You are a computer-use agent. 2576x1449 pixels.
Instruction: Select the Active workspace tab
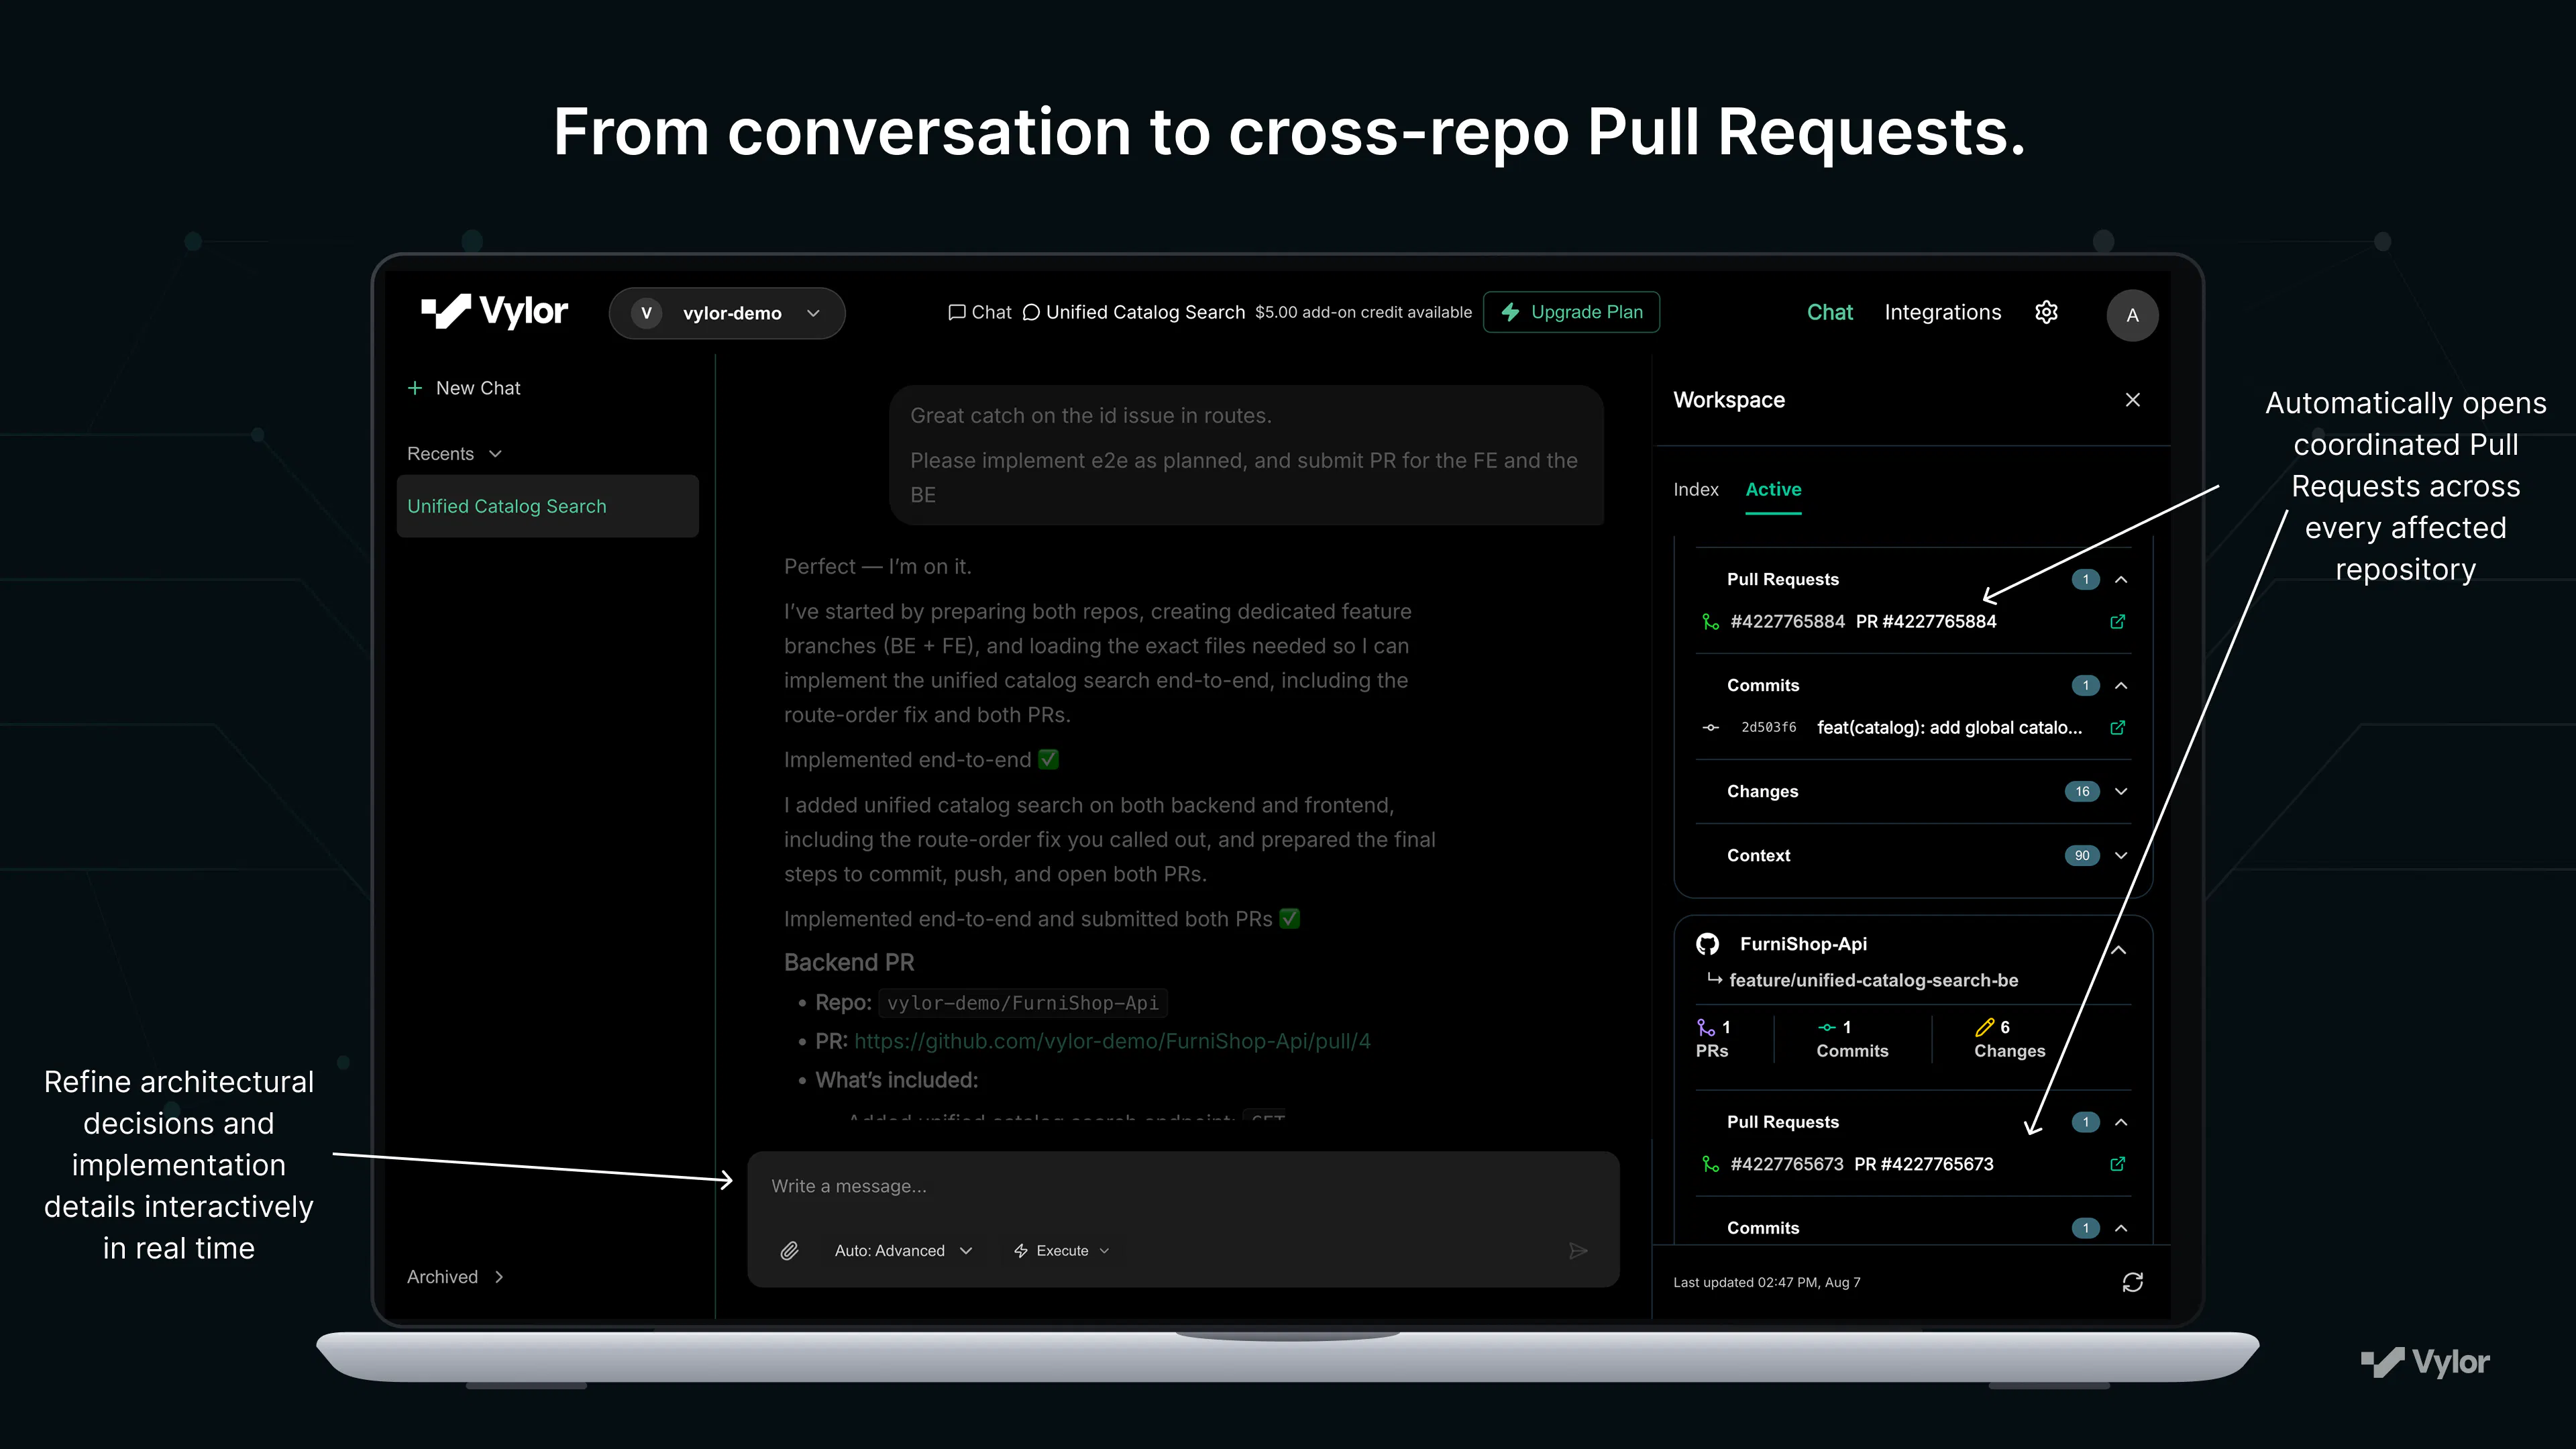(1773, 489)
